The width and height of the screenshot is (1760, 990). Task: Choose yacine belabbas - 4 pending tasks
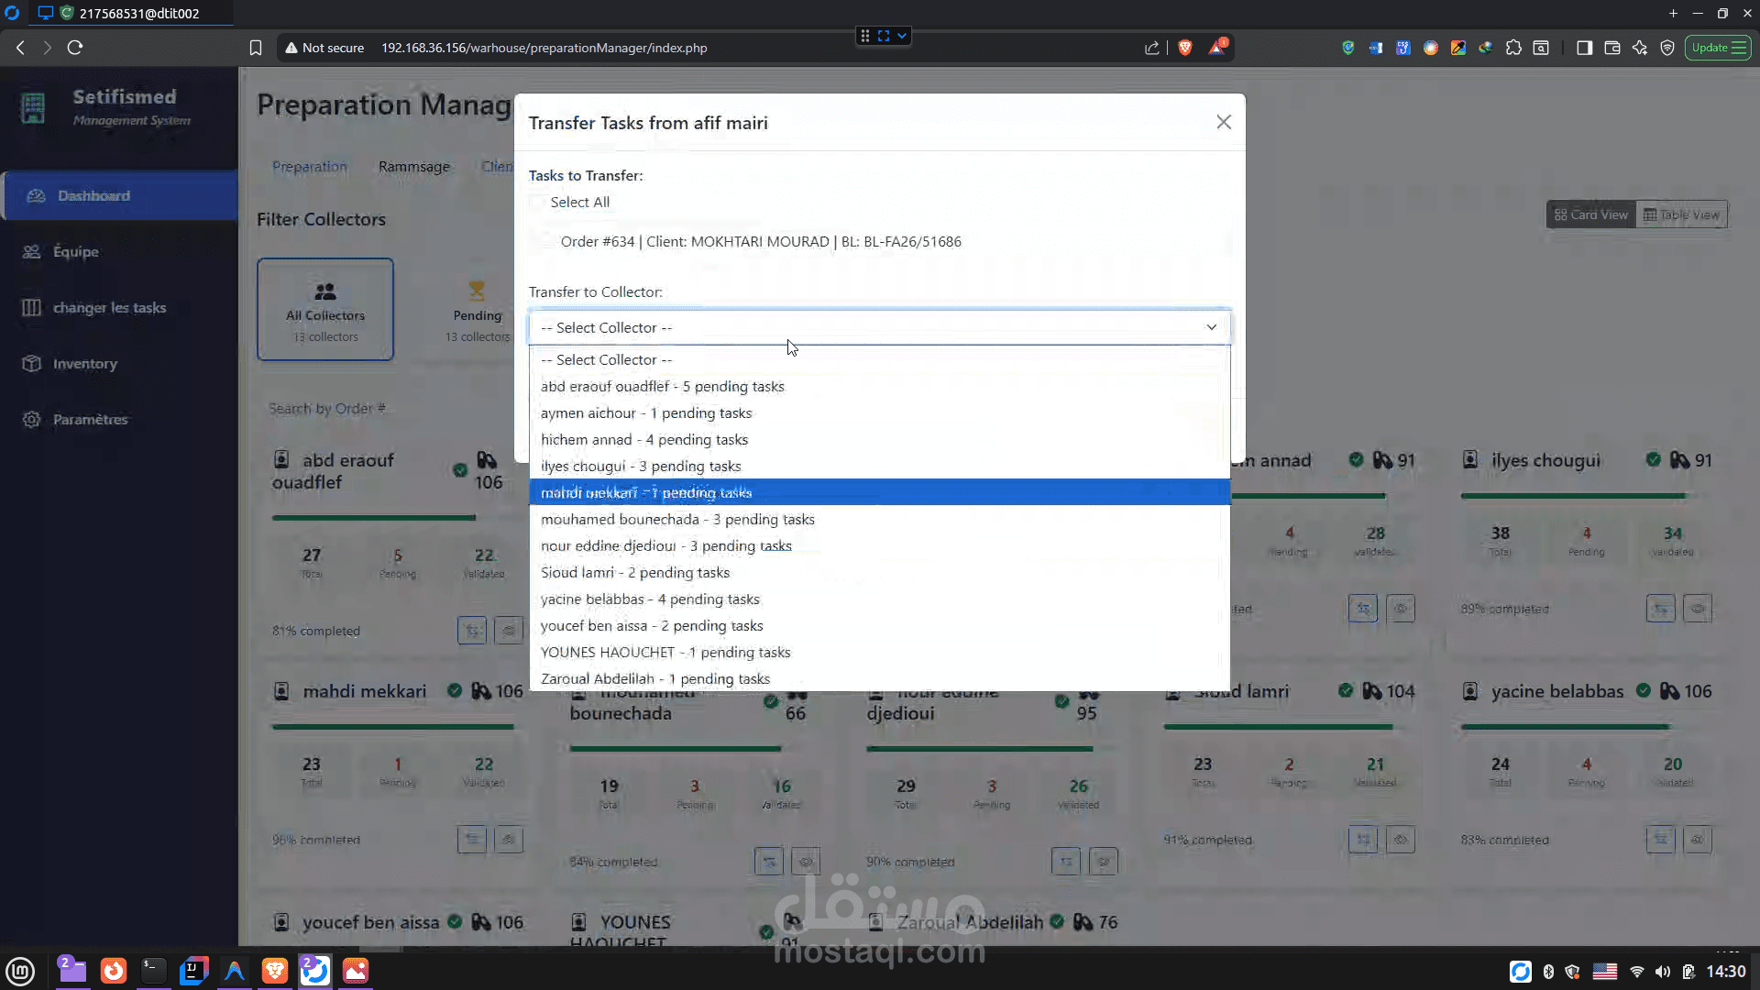tap(650, 599)
